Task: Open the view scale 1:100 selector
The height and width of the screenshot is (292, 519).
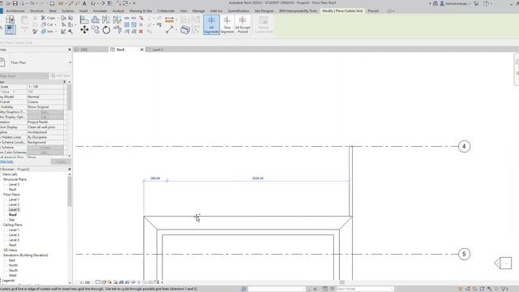Action: click(x=85, y=282)
